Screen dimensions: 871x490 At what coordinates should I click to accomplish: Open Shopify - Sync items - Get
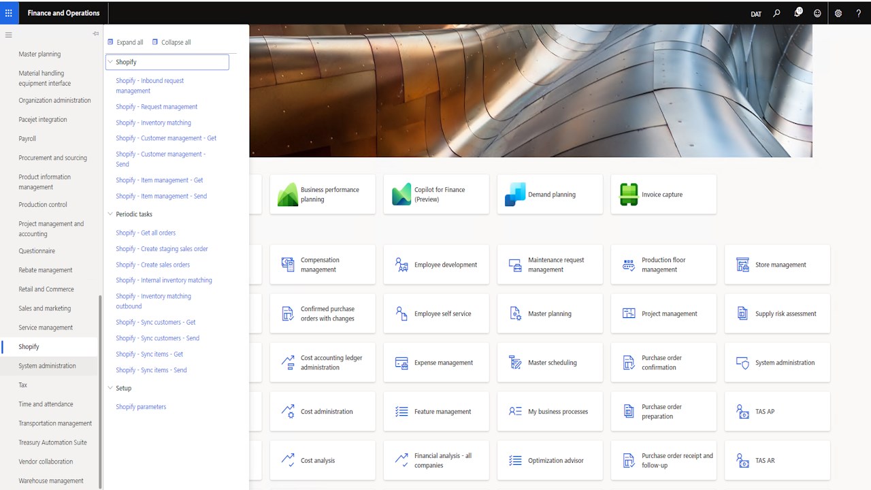click(x=149, y=355)
